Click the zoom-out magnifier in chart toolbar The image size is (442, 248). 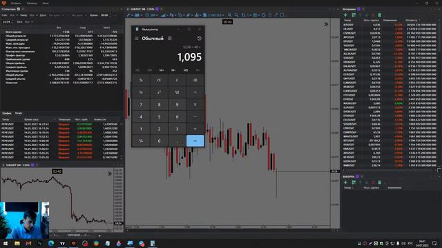point(236,15)
